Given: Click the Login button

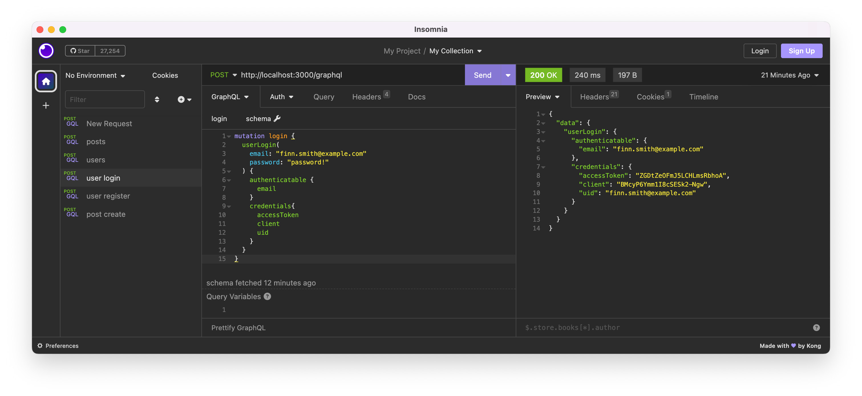Looking at the screenshot, I should tap(760, 51).
